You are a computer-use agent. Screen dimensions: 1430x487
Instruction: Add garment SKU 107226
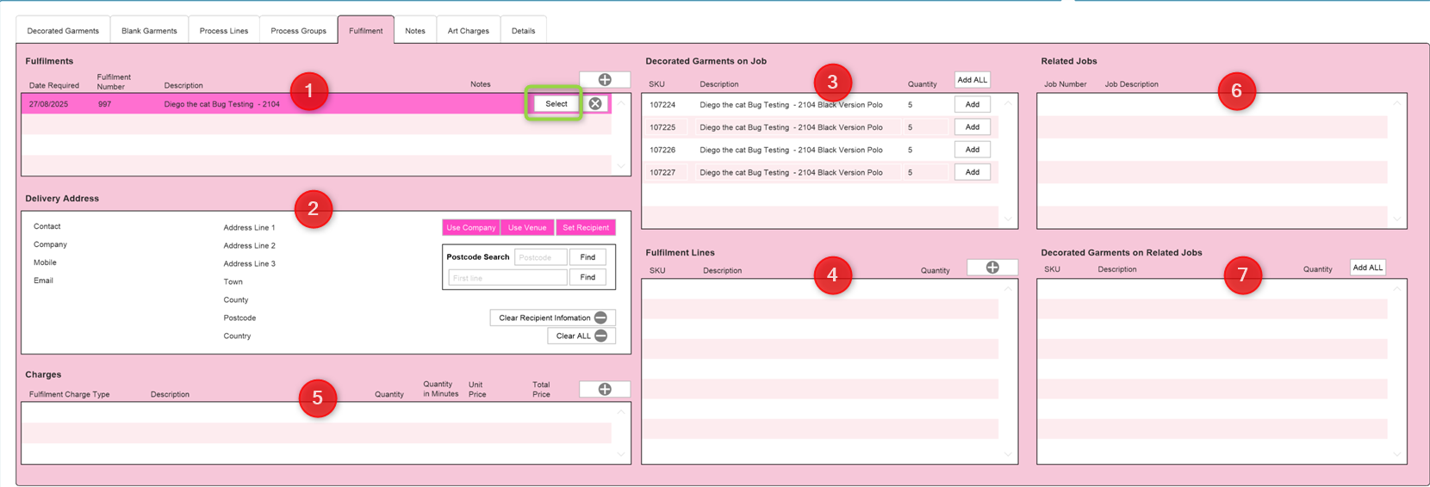tap(973, 150)
